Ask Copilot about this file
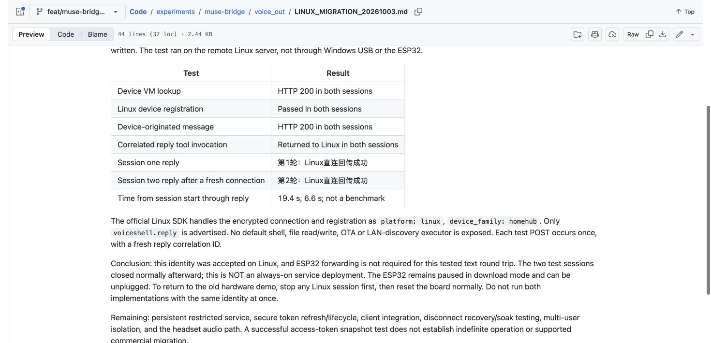The height and width of the screenshot is (343, 711). pos(595,34)
